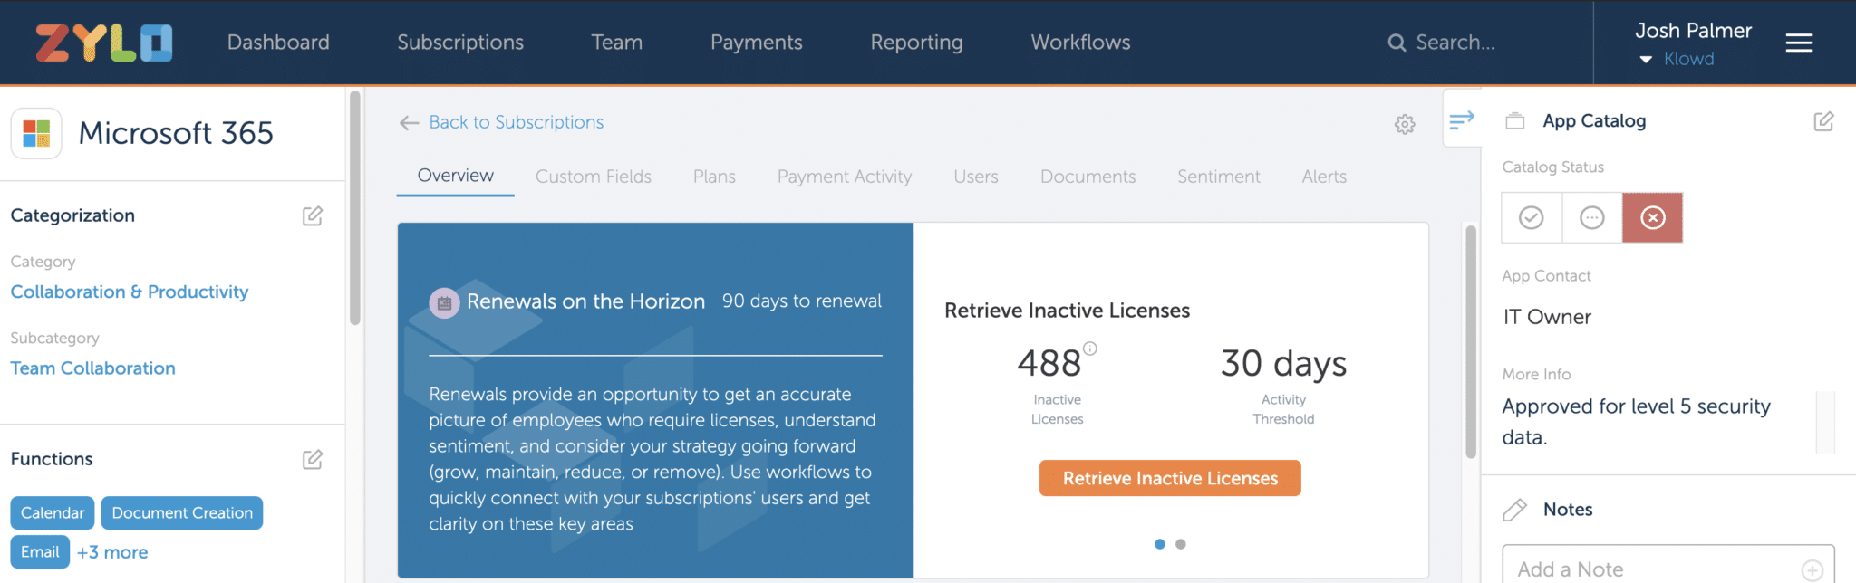Edit the Functions section
The image size is (1856, 583).
313,459
